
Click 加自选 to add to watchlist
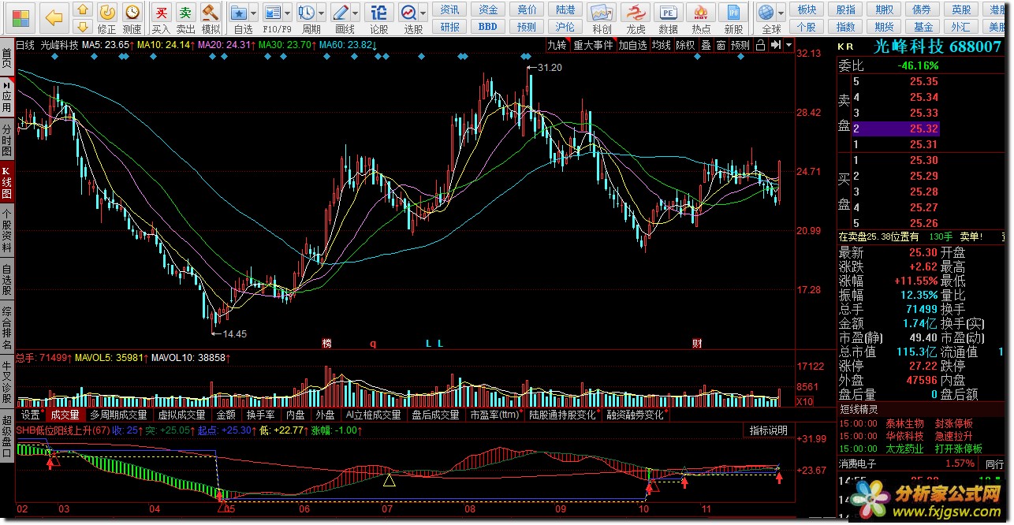(x=632, y=45)
